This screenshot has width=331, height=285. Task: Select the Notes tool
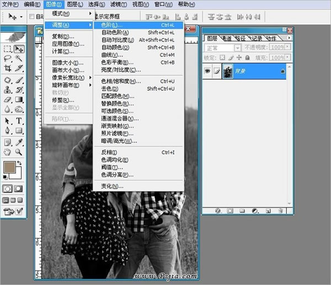tap(8, 142)
